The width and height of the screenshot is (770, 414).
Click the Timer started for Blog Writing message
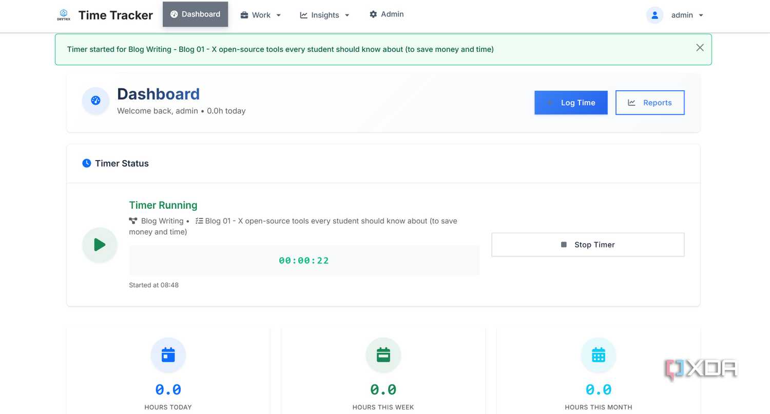[x=280, y=49]
